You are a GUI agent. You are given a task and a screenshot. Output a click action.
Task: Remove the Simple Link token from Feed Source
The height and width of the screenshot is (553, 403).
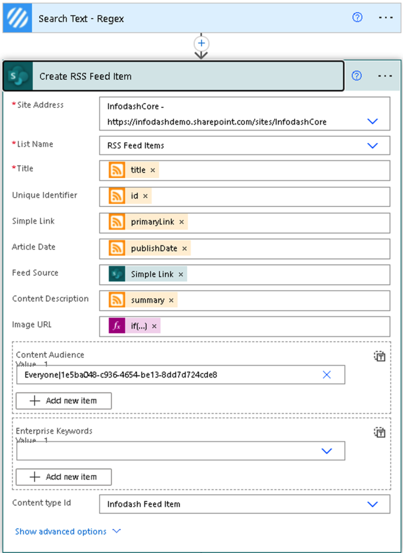coord(181,274)
